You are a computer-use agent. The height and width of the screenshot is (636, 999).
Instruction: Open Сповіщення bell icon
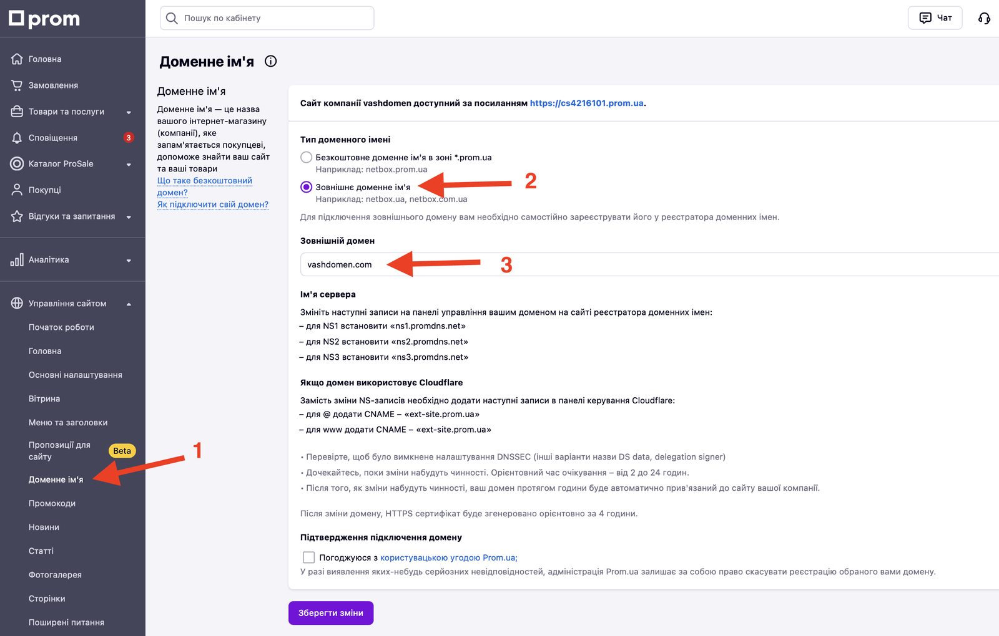(17, 138)
